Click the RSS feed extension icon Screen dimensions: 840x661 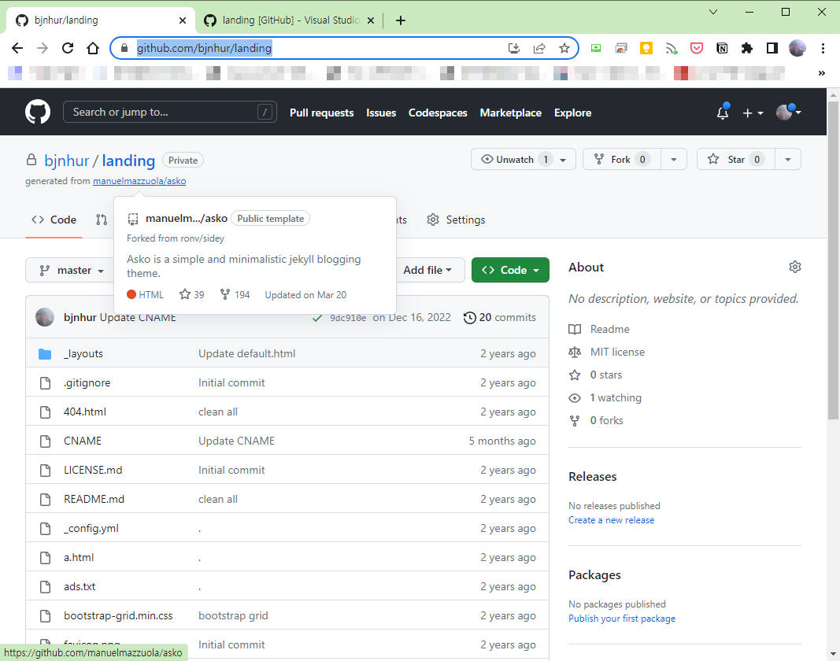(672, 48)
